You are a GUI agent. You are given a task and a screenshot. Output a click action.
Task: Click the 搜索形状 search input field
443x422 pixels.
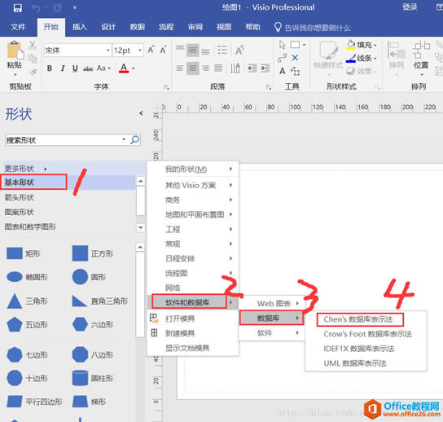pyautogui.click(x=65, y=139)
